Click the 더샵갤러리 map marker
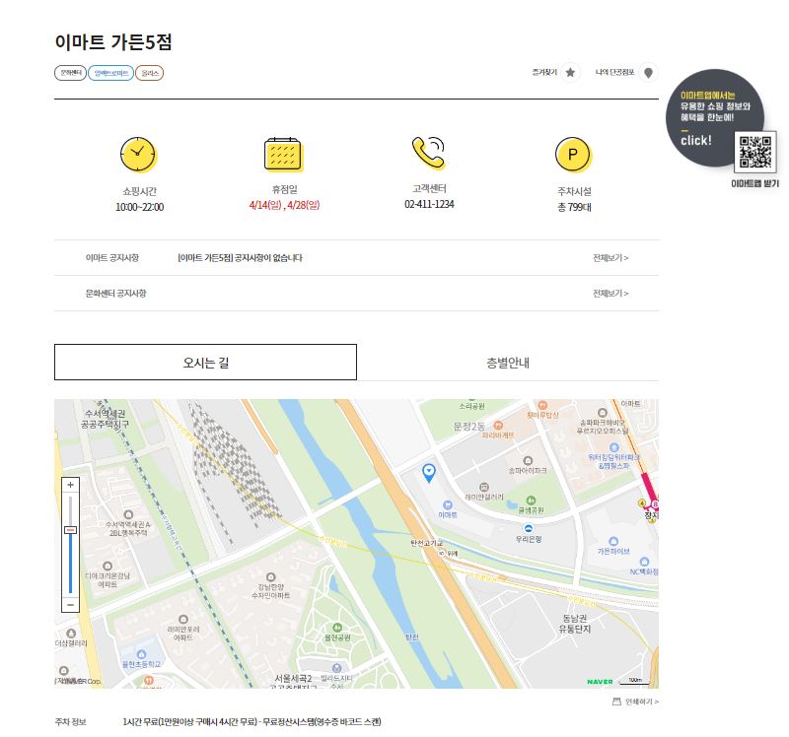The height and width of the screenshot is (737, 789). click(71, 633)
